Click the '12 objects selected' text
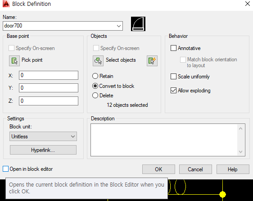The height and width of the screenshot is (201, 253). (127, 105)
